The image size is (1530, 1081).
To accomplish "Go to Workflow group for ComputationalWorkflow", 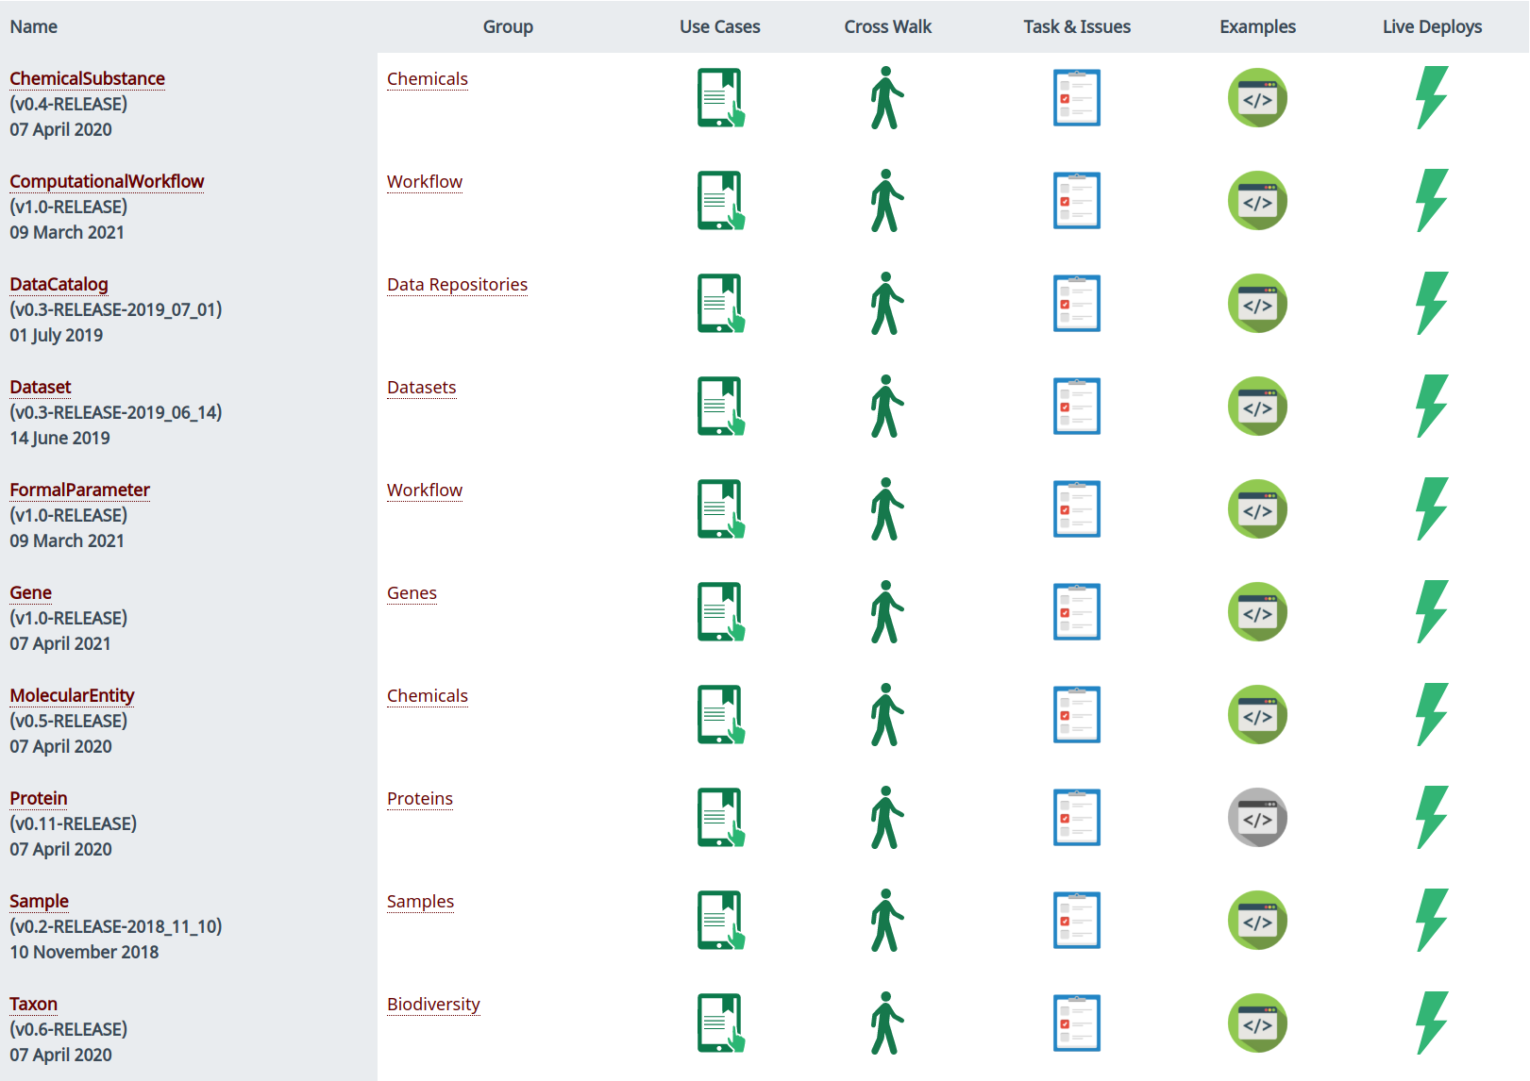I will coord(425,181).
